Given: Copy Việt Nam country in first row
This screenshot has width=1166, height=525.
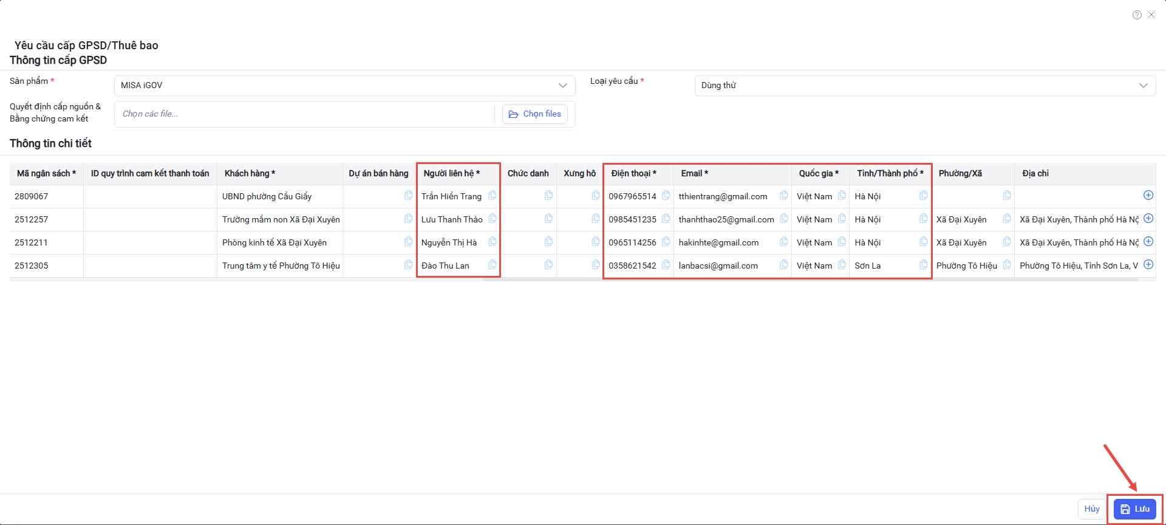Looking at the screenshot, I should [842, 196].
